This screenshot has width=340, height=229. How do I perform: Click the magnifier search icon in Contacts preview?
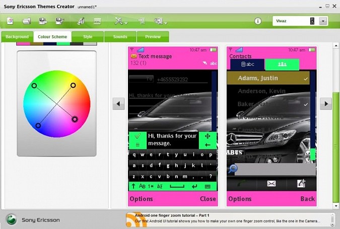pos(233,169)
